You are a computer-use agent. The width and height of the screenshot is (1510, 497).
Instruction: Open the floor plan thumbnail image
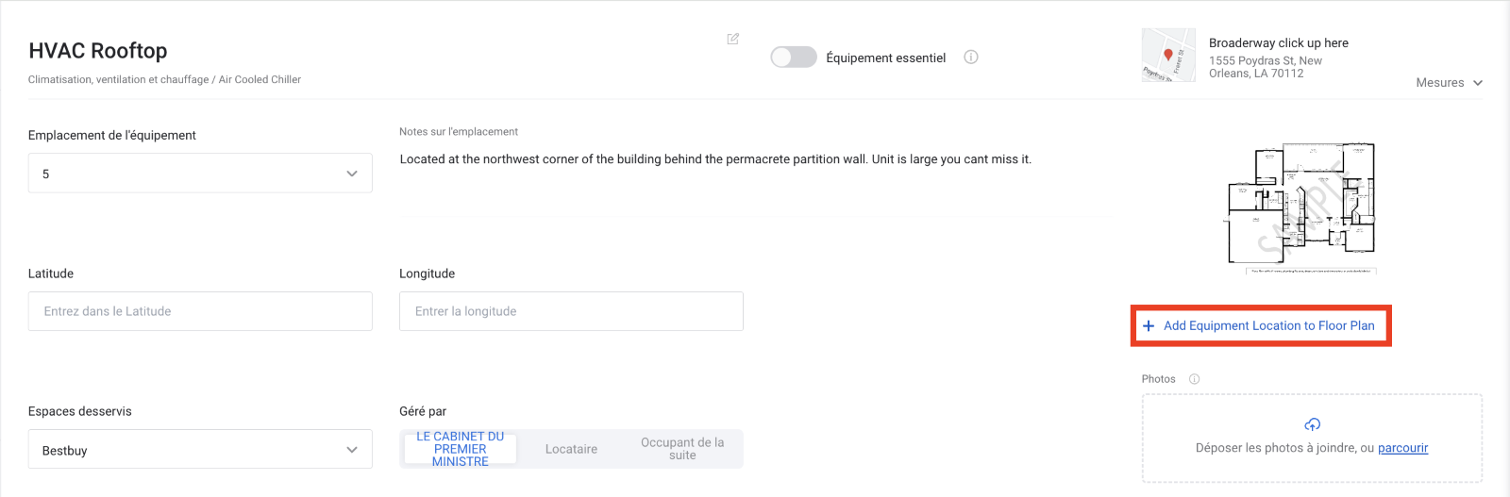(1301, 207)
